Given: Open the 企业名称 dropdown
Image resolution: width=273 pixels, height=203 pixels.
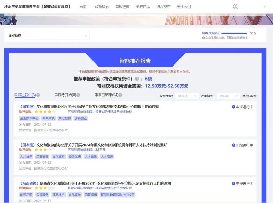Looking at the screenshot, I should 57,35.
